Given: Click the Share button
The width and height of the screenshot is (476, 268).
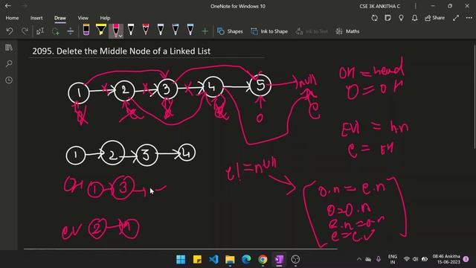Looking at the screenshot, I should click(x=434, y=18).
